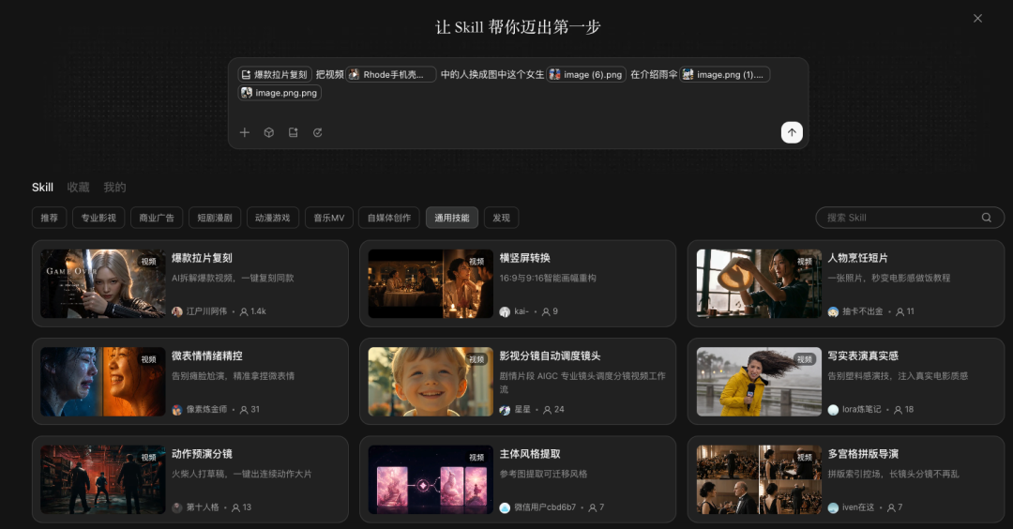This screenshot has height=529, width=1013.
Task: Click the 爆款拉片复刻 skill chip in prompt
Action: (275, 74)
